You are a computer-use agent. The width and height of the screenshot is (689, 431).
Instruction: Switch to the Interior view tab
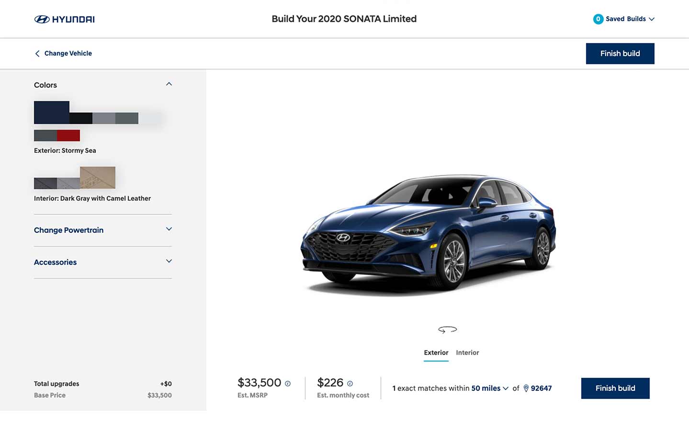tap(467, 352)
